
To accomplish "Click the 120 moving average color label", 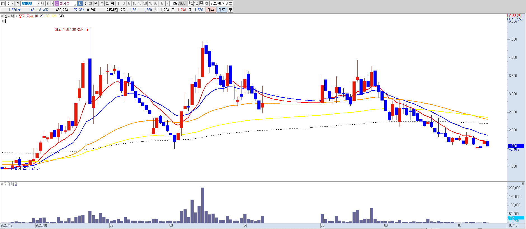I will click(x=54, y=16).
